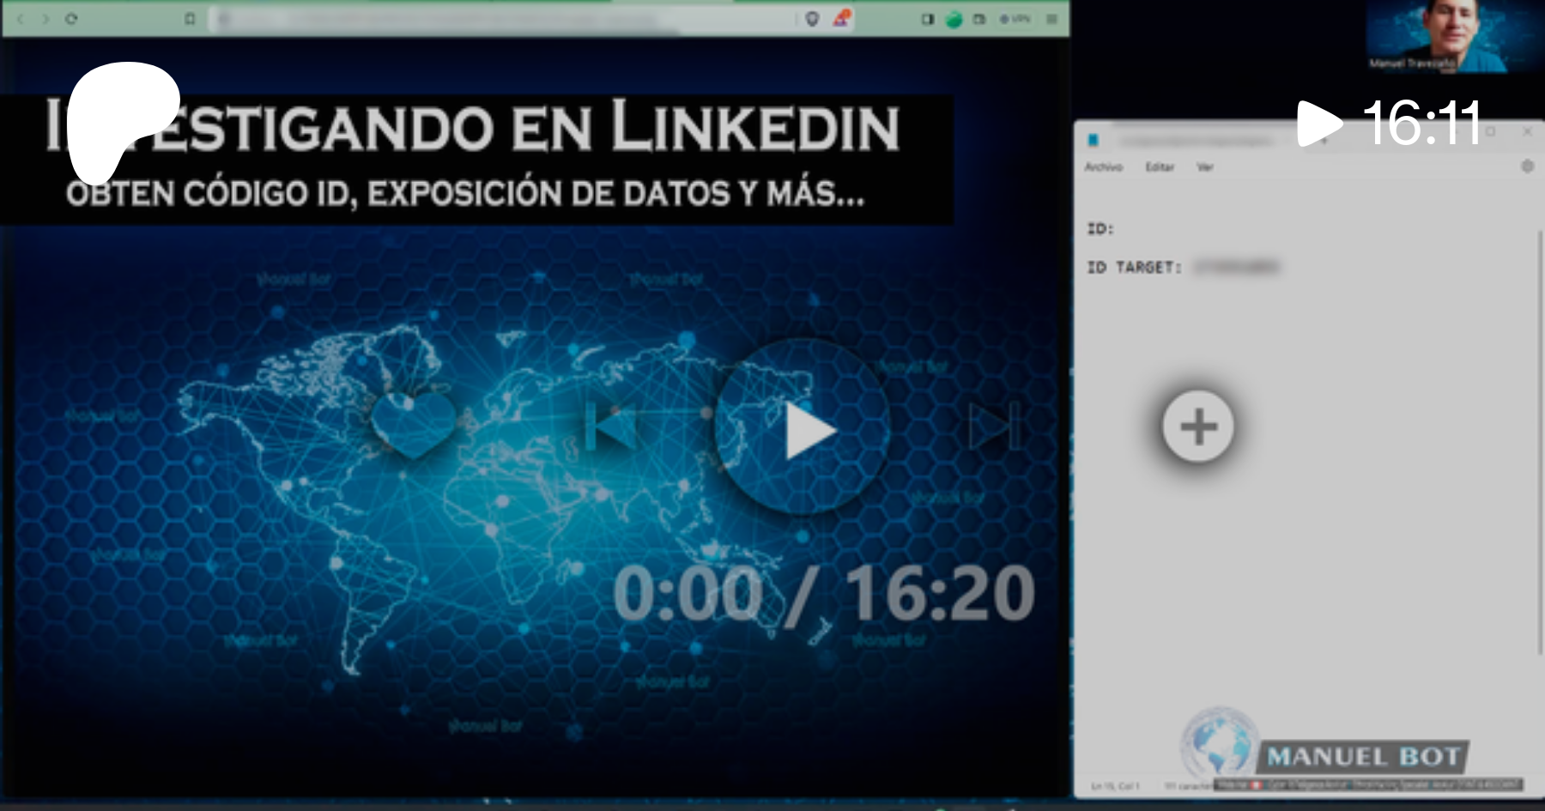Click the 0:00 / 16:20 time display
Screen dimensions: 1545x811
click(x=823, y=593)
